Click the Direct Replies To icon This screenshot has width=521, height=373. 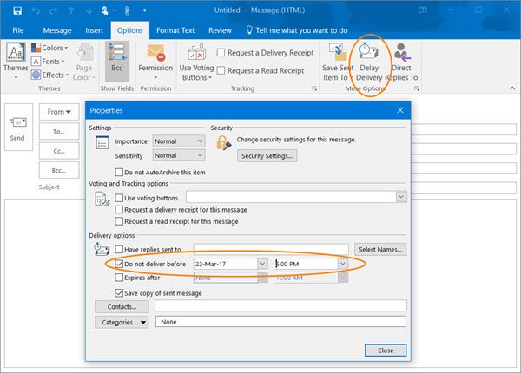click(x=404, y=54)
